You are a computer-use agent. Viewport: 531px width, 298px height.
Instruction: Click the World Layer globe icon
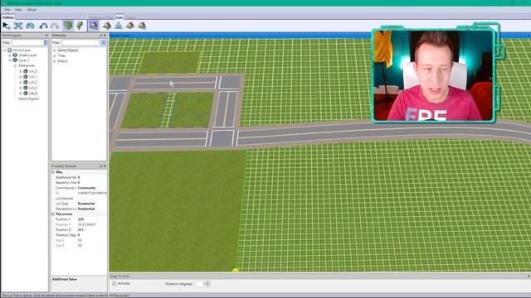[x=10, y=50]
